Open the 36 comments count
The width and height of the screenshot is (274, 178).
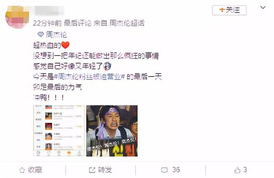(176, 170)
